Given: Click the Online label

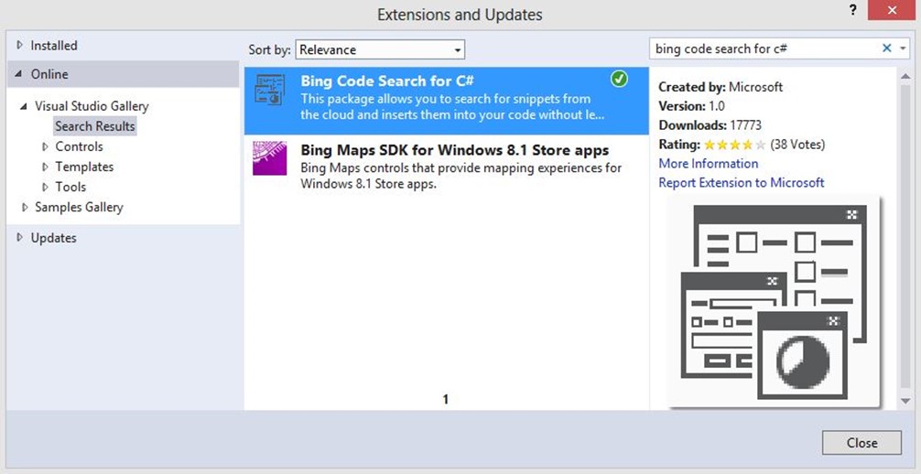Looking at the screenshot, I should click(49, 74).
